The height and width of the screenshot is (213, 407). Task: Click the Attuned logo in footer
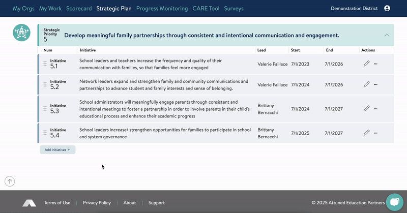coord(29,203)
